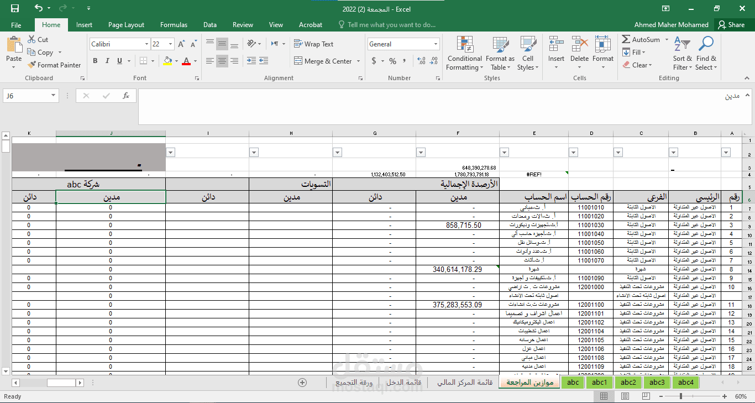Viewport: 755px width, 403px height.
Task: Decrease decimal places
Action: 435,61
